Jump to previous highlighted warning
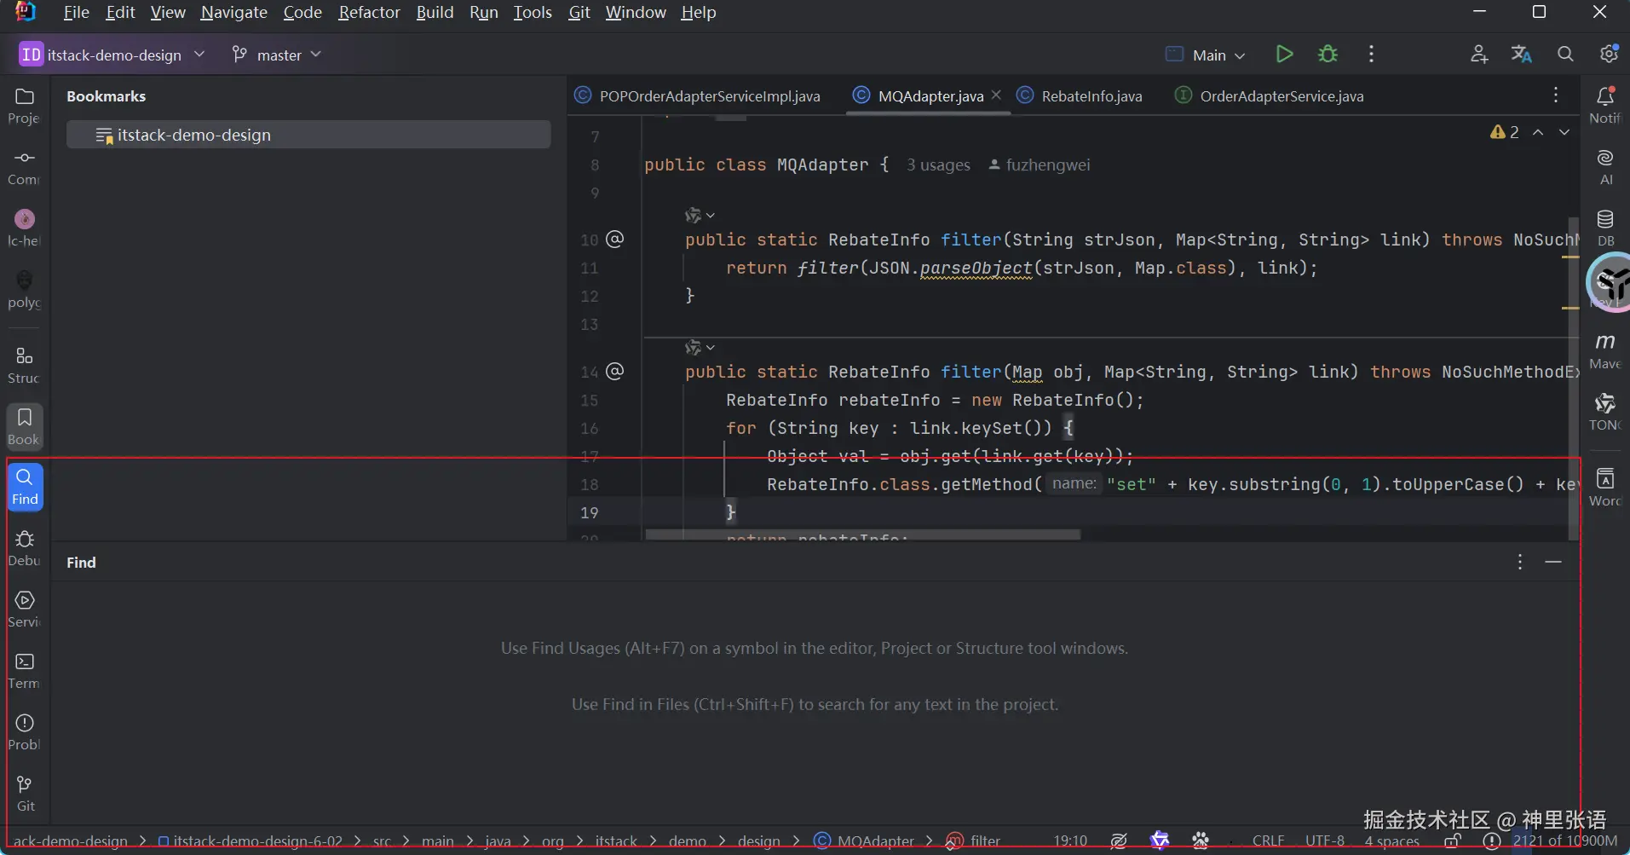The height and width of the screenshot is (855, 1630). click(x=1538, y=132)
